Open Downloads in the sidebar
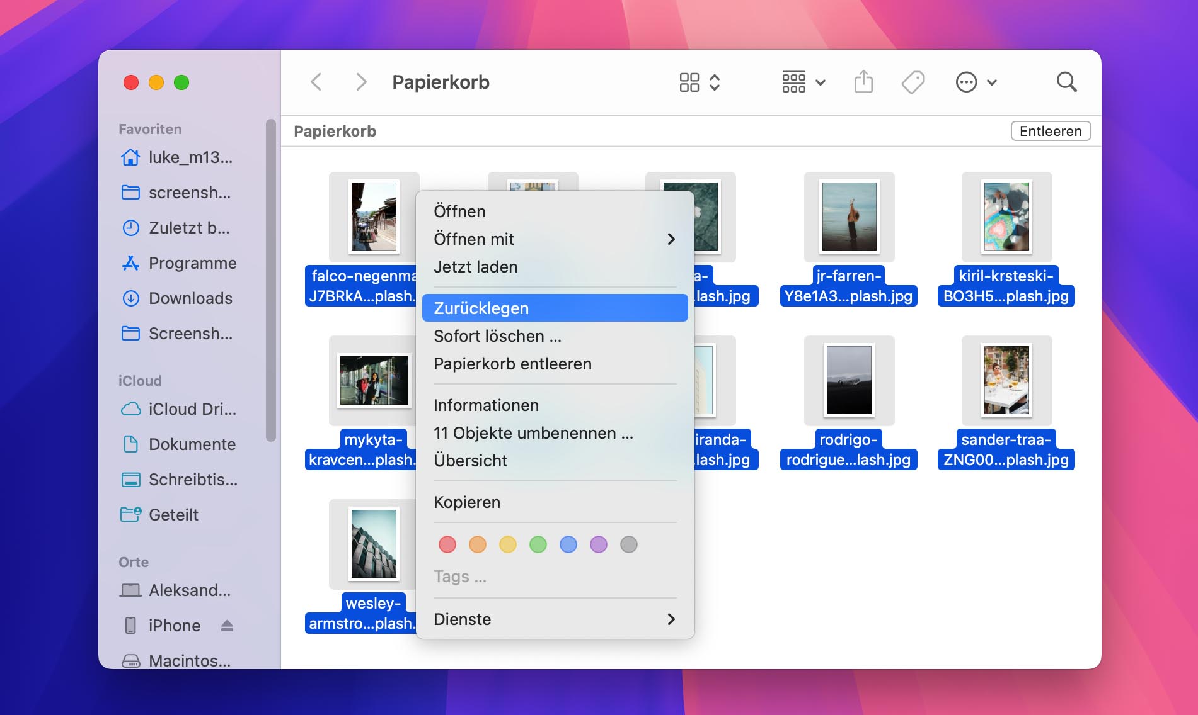The width and height of the screenshot is (1198, 715). click(x=178, y=298)
